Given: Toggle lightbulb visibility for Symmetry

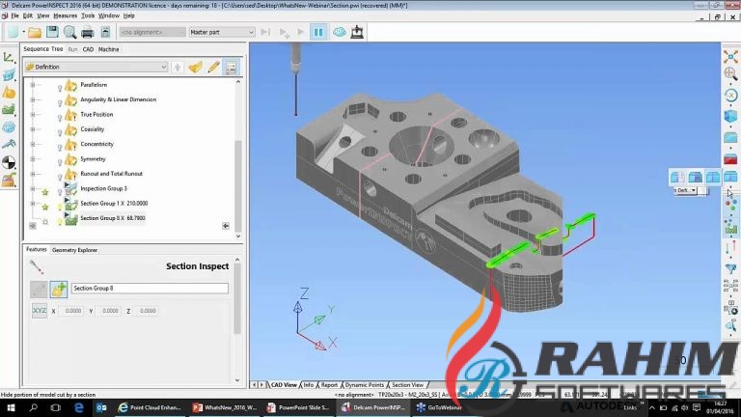Looking at the screenshot, I should [x=60, y=162].
